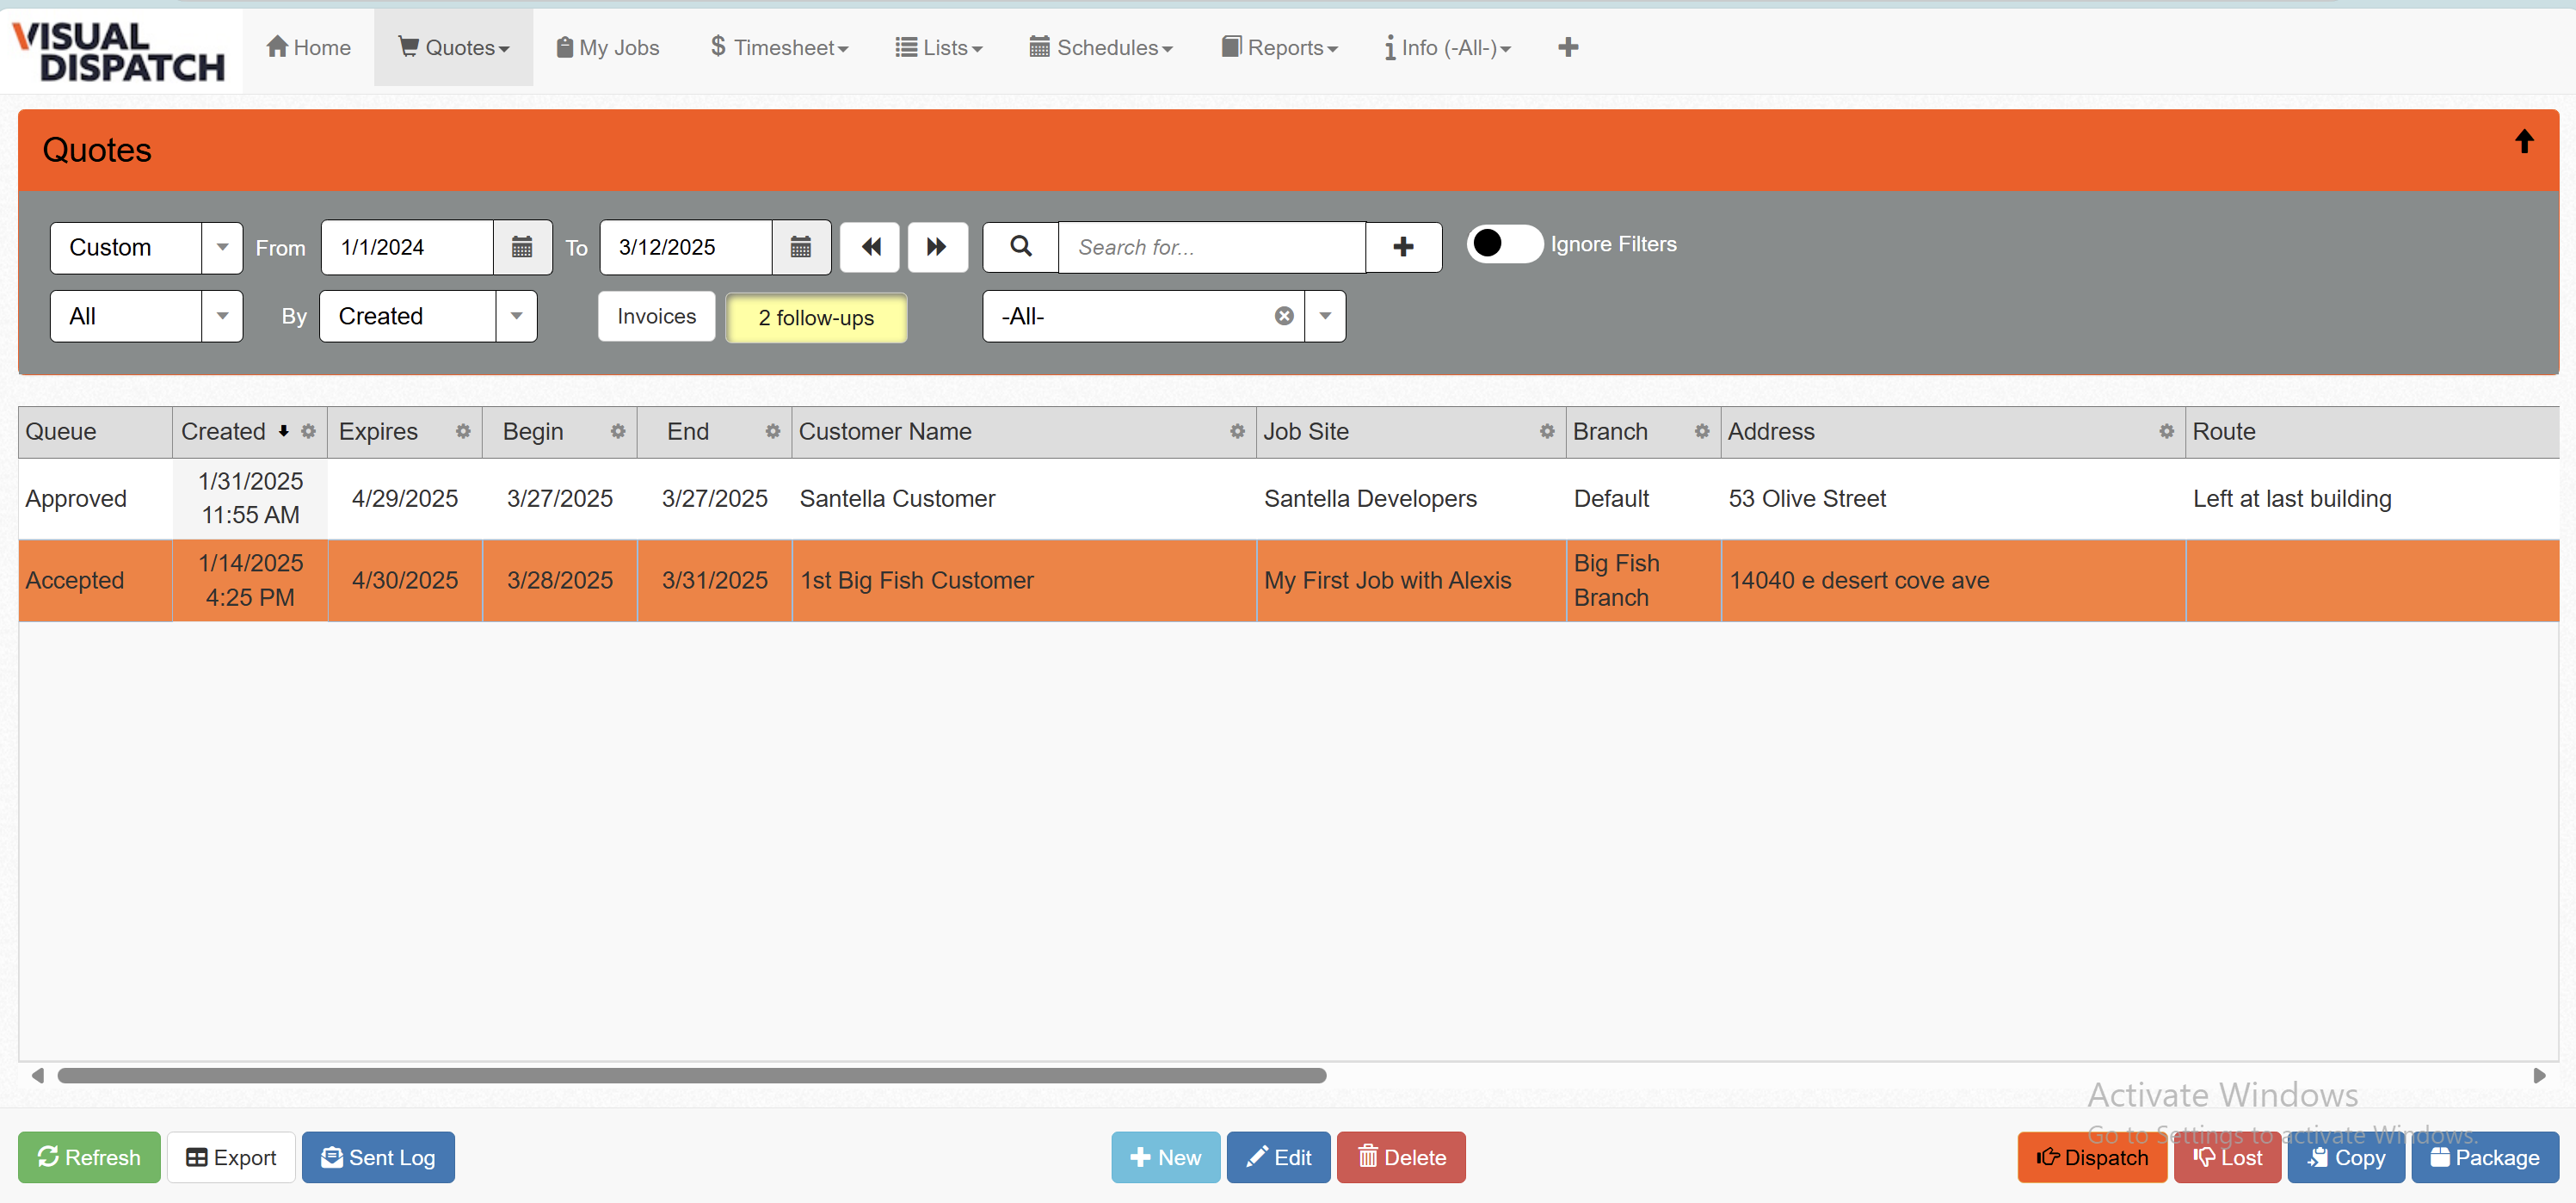
Task: Go to previous date range with rewind icon
Action: pyautogui.click(x=870, y=247)
